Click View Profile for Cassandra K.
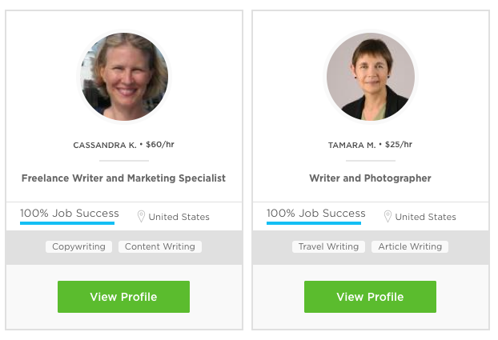The width and height of the screenshot is (498, 340). 123,297
